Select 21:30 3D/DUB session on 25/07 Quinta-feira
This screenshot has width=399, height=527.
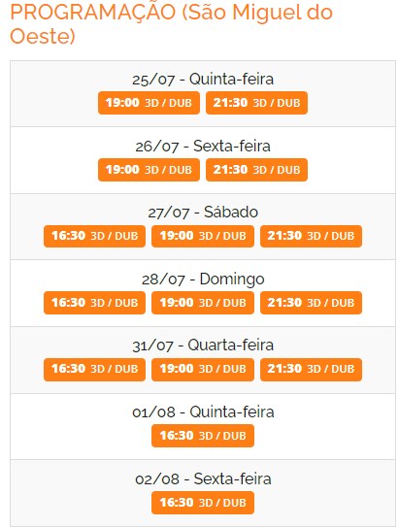tap(256, 103)
